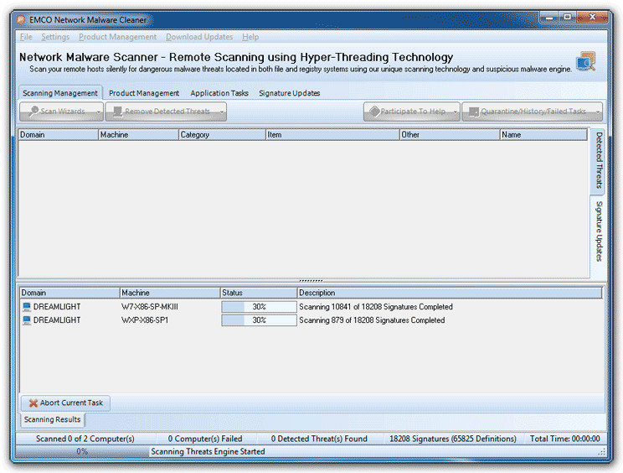The image size is (623, 473).
Task: Click the Abort Current Task label
Action: 71,403
